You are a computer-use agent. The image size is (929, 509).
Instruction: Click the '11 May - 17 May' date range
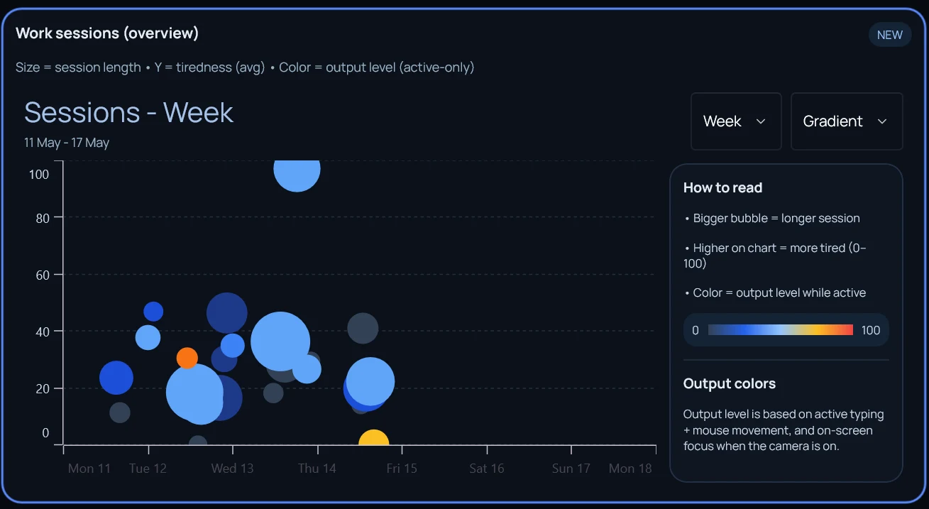pos(67,143)
